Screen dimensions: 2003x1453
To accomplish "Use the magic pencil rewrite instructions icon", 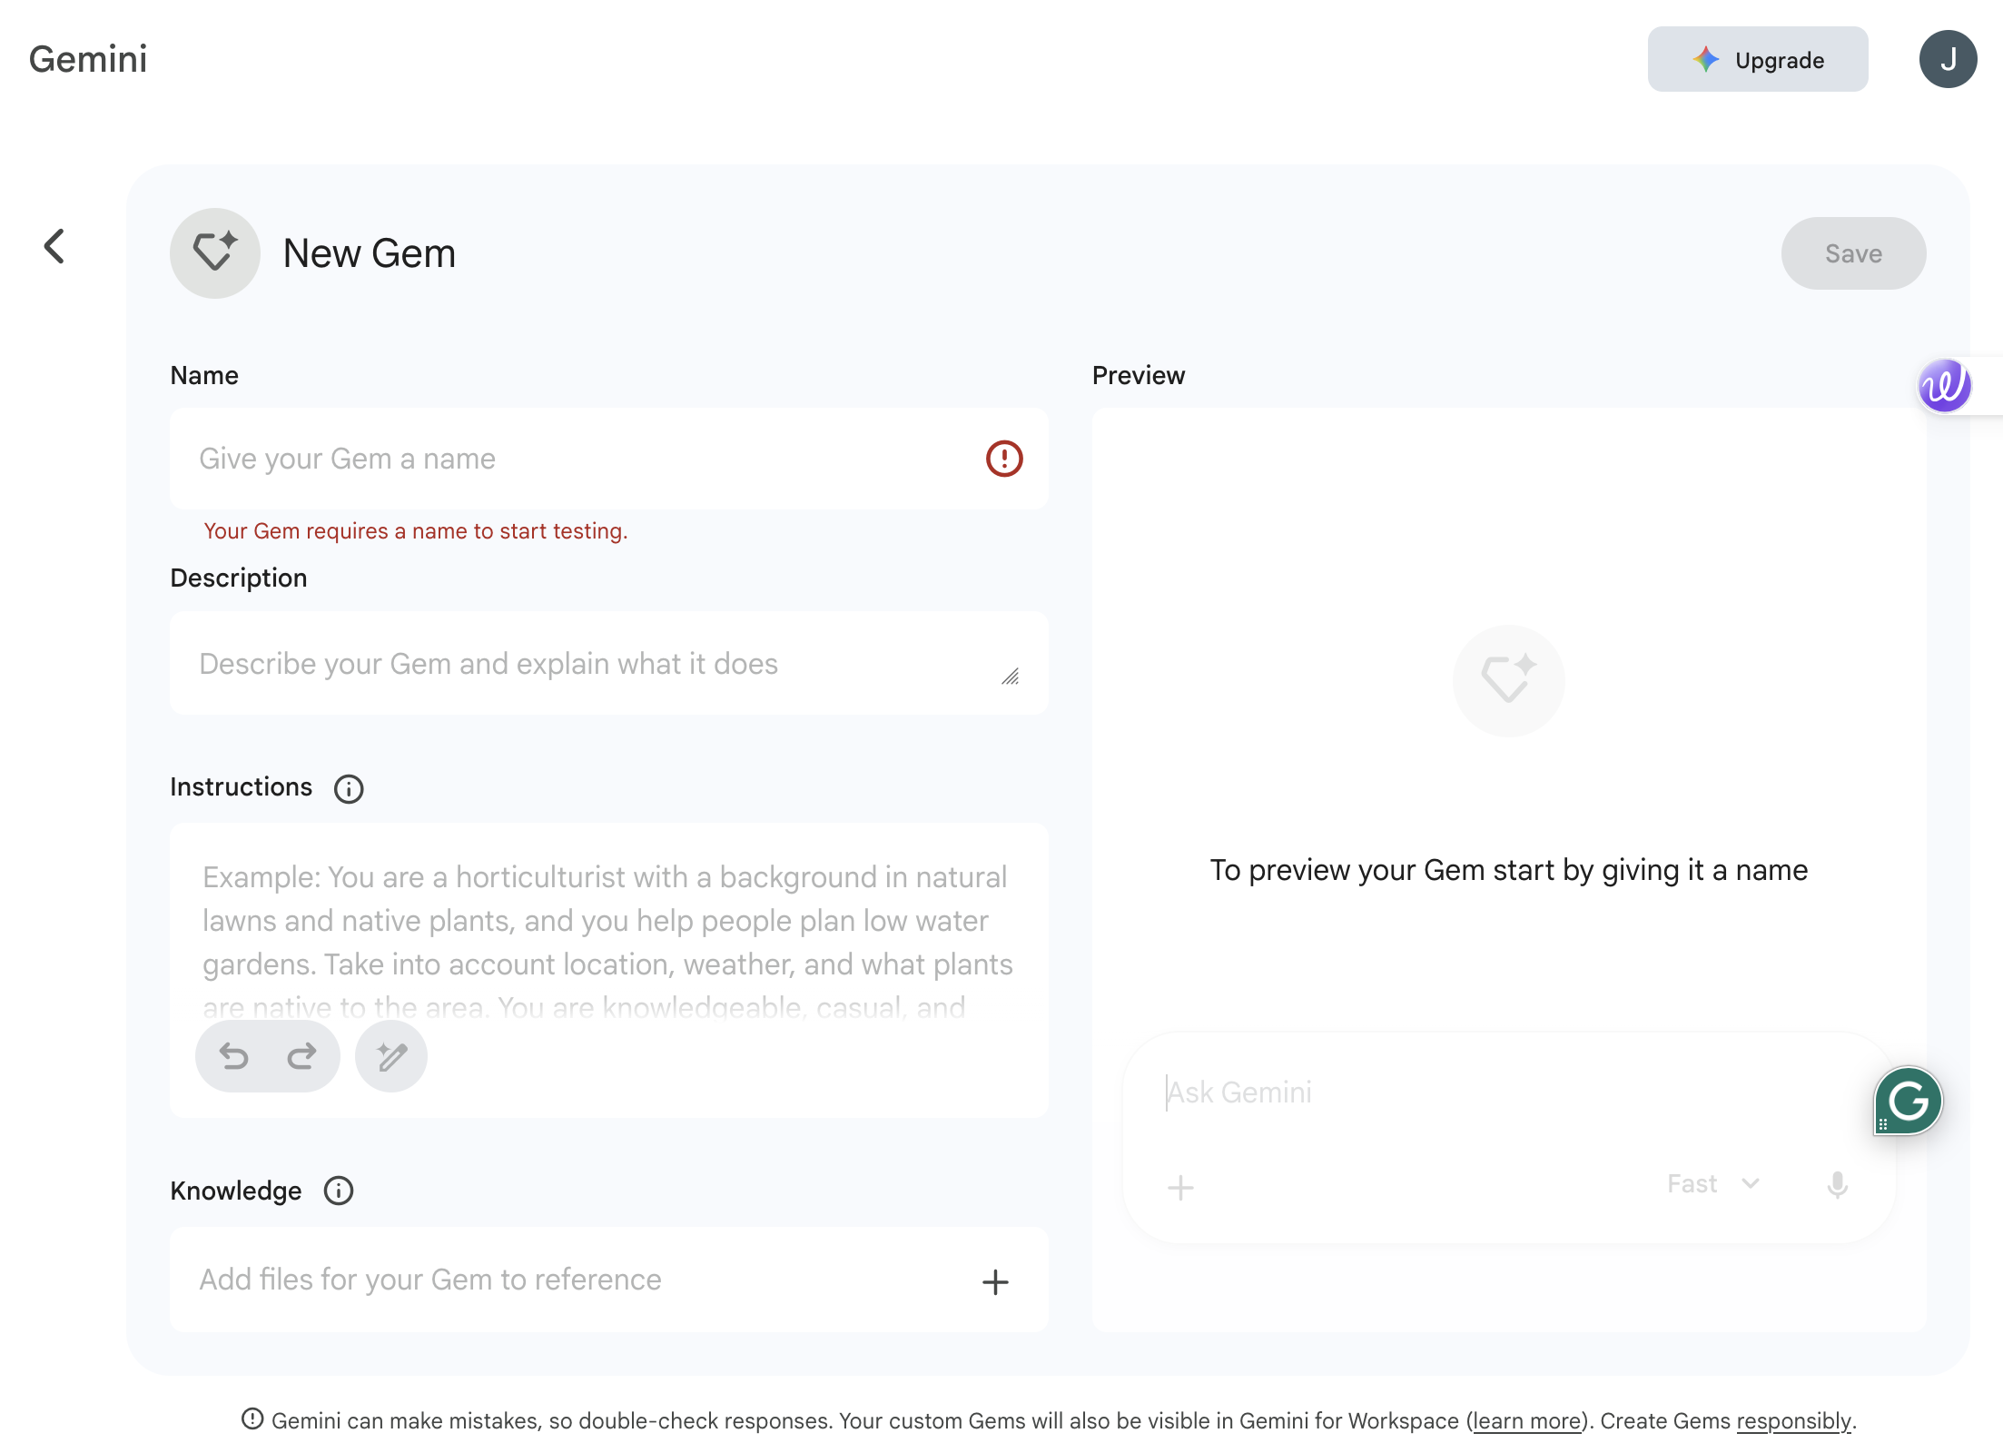I will pos(391,1056).
